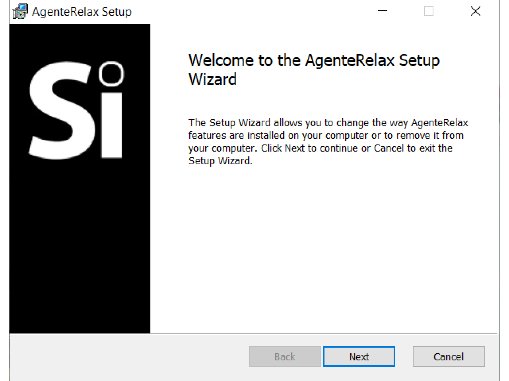Minimize the AgenteRelax Setup window
The height and width of the screenshot is (381, 509).
pos(383,11)
